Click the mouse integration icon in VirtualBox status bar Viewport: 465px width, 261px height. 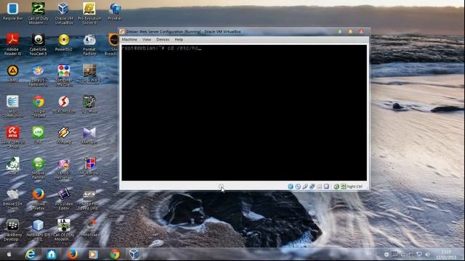336,186
